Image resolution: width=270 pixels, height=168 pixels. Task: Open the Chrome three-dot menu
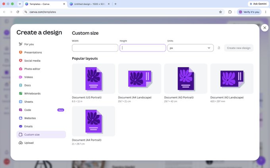tap(266, 12)
